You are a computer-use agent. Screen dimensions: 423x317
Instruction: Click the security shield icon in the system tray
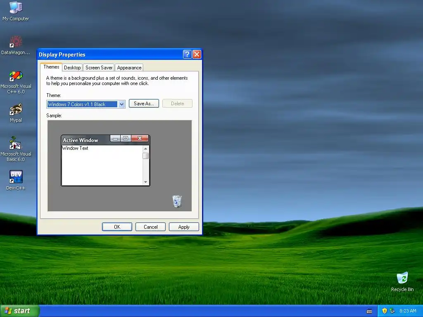pyautogui.click(x=385, y=311)
